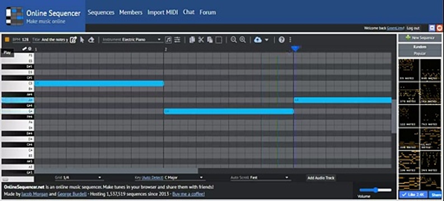Click the Play button
This screenshot has height=201, width=444.
click(x=7, y=52)
